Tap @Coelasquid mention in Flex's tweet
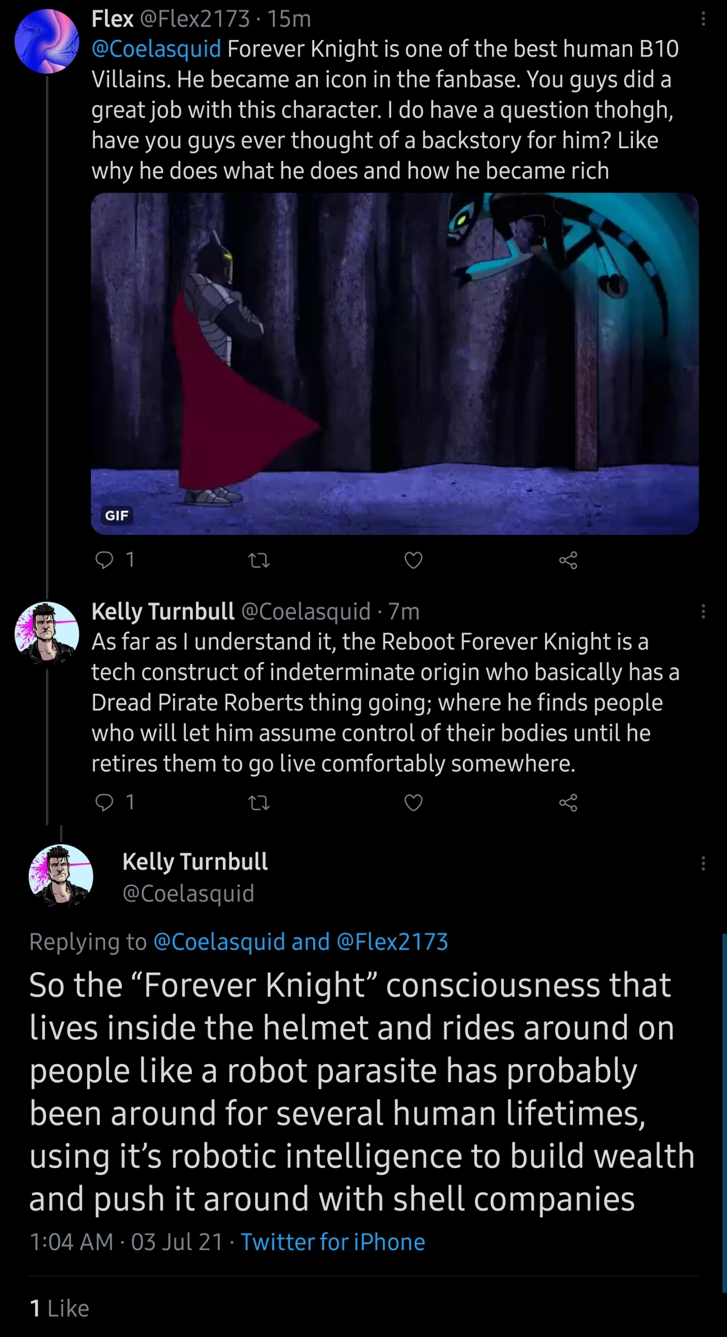This screenshot has width=727, height=1337. (x=156, y=49)
